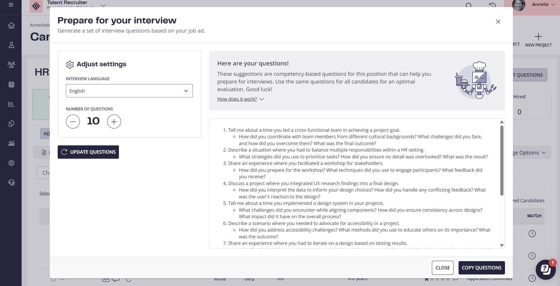560x286 pixels.
Task: Open the analytics chart sidebar icon
Action: (x=11, y=143)
